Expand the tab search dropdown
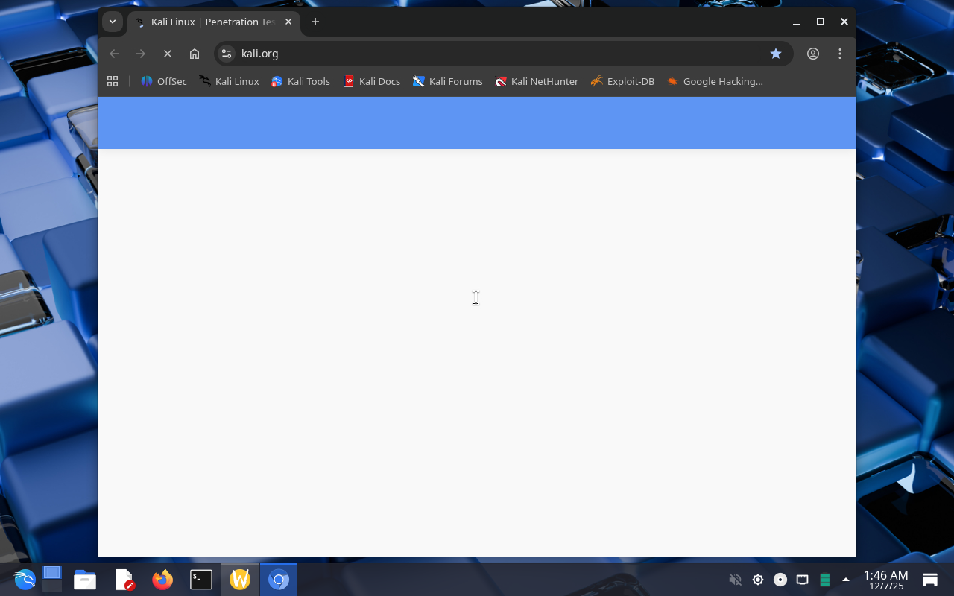This screenshot has height=596, width=954. (113, 22)
